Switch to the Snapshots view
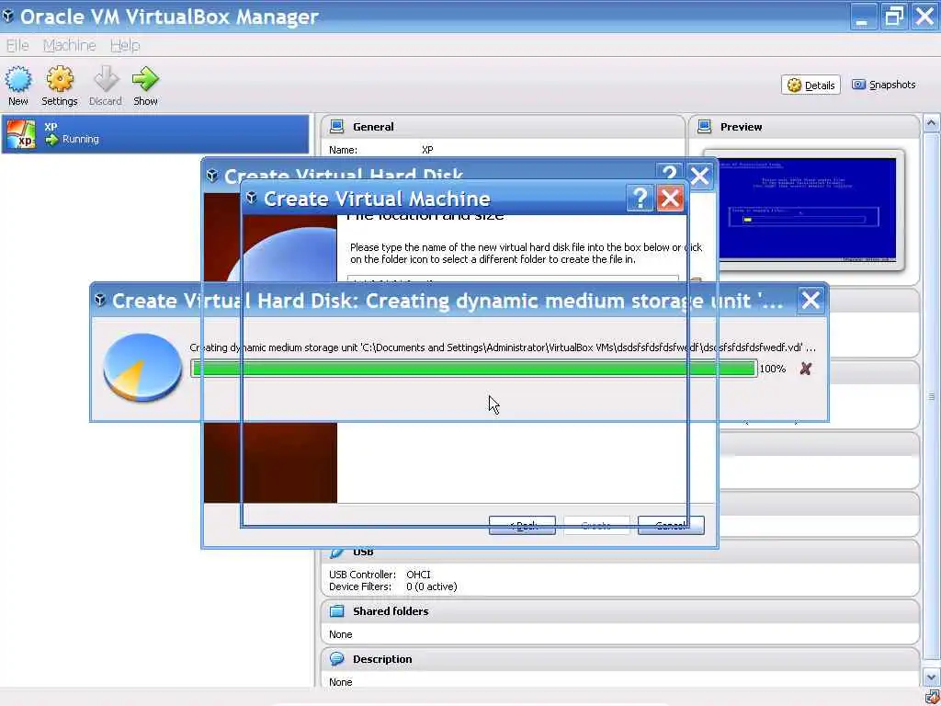This screenshot has width=941, height=706. (x=883, y=85)
